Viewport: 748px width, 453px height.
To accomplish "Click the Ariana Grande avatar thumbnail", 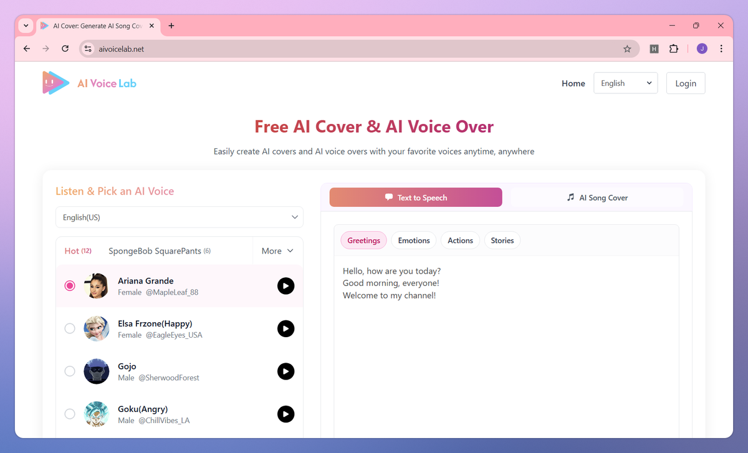I will tap(97, 286).
